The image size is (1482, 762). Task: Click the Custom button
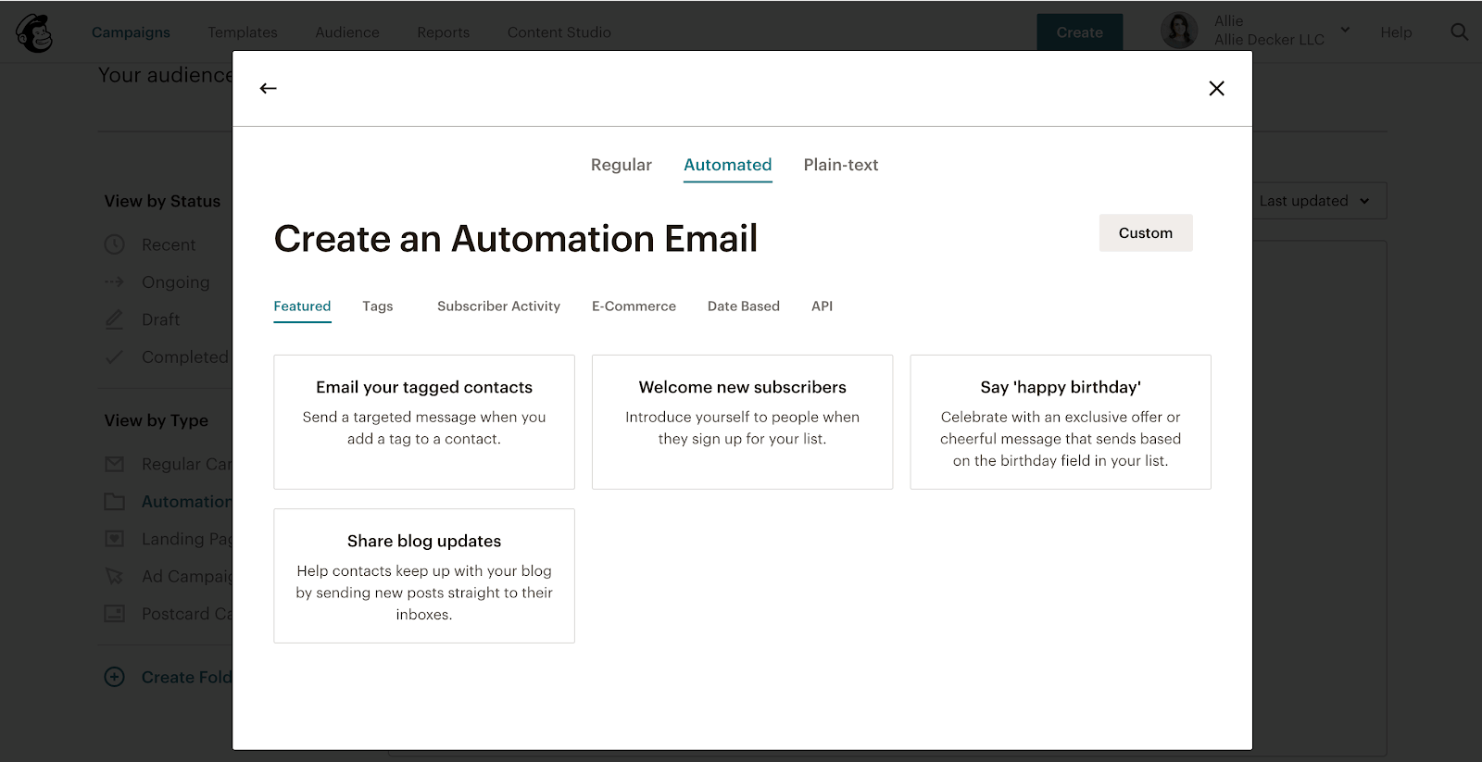pyautogui.click(x=1146, y=233)
